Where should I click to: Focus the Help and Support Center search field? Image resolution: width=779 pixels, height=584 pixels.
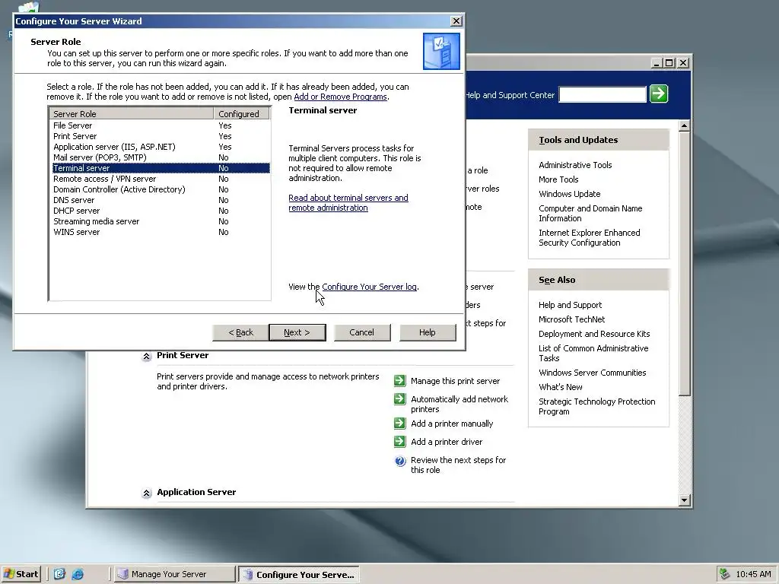(x=603, y=94)
